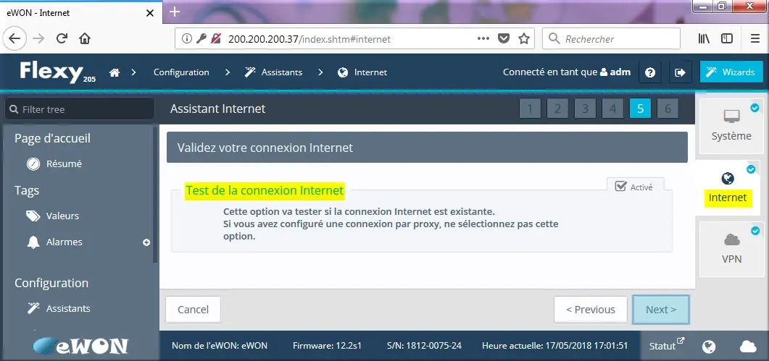Image resolution: width=769 pixels, height=361 pixels.
Task: Open the Système wizard panel
Action: [x=731, y=125]
